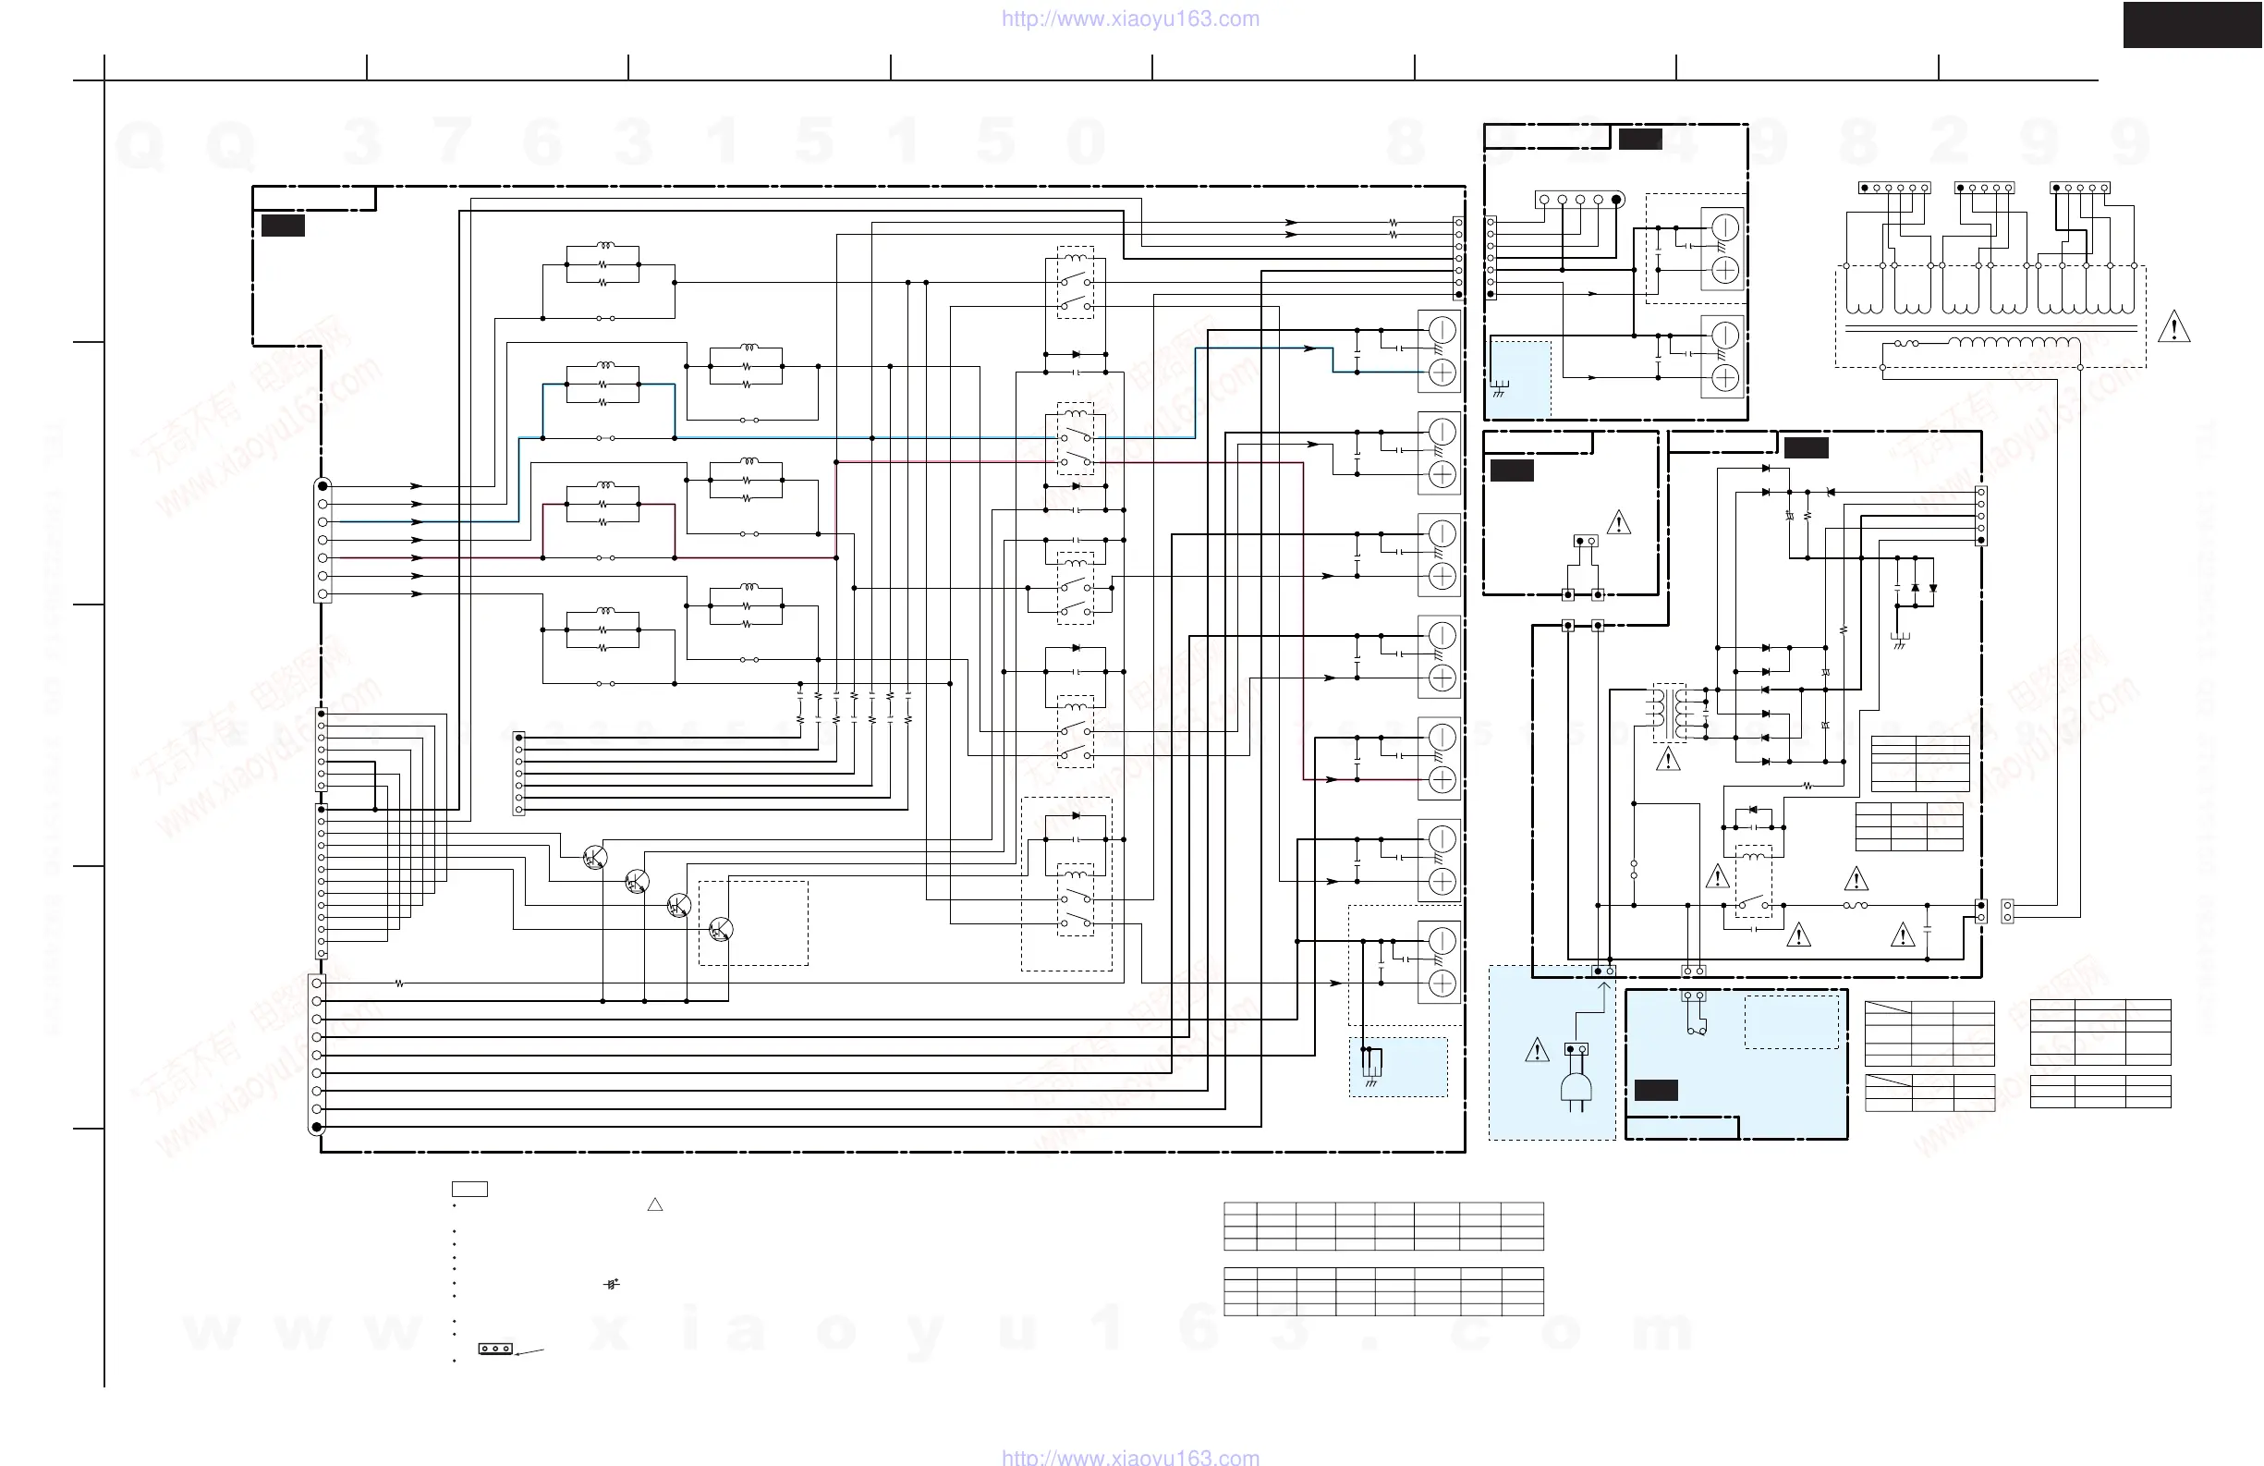The height and width of the screenshot is (1466, 2264).
Task: Click the chassis ground symbol below the twin diodes
Action: 1900,642
